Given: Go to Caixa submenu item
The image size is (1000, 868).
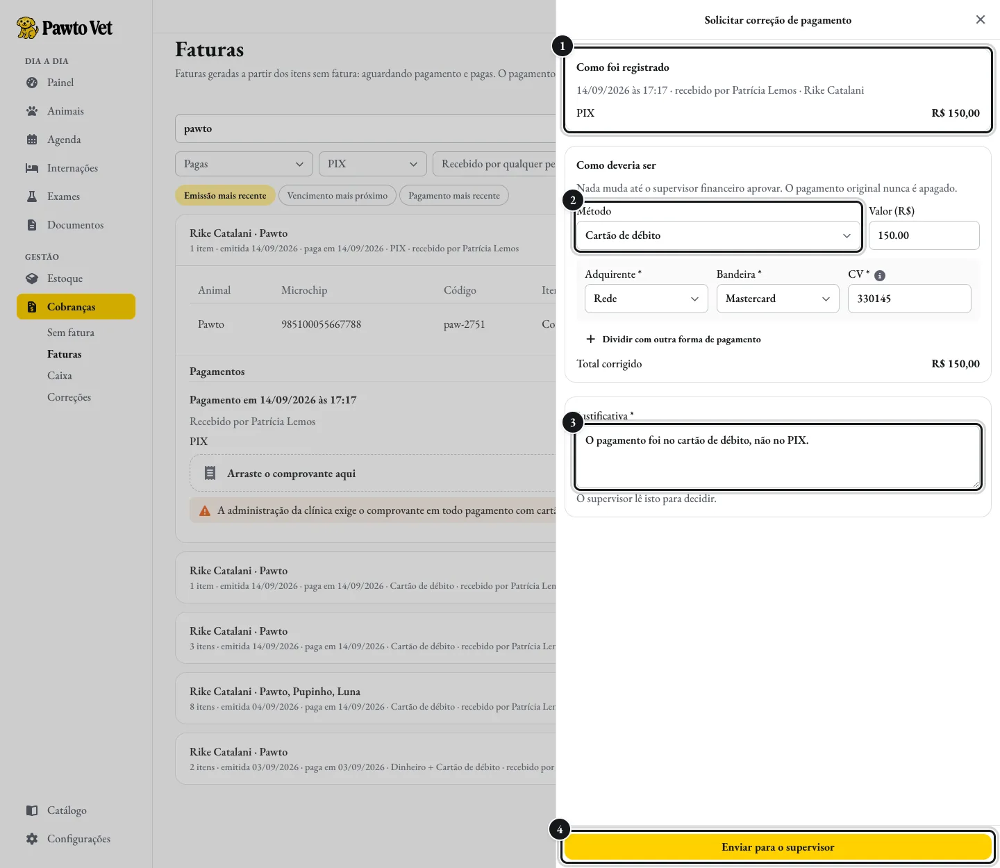Looking at the screenshot, I should (60, 376).
